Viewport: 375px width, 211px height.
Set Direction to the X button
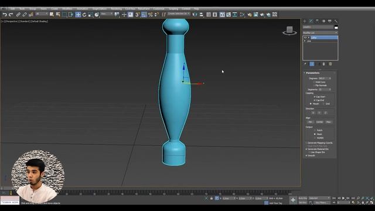(x=313, y=113)
